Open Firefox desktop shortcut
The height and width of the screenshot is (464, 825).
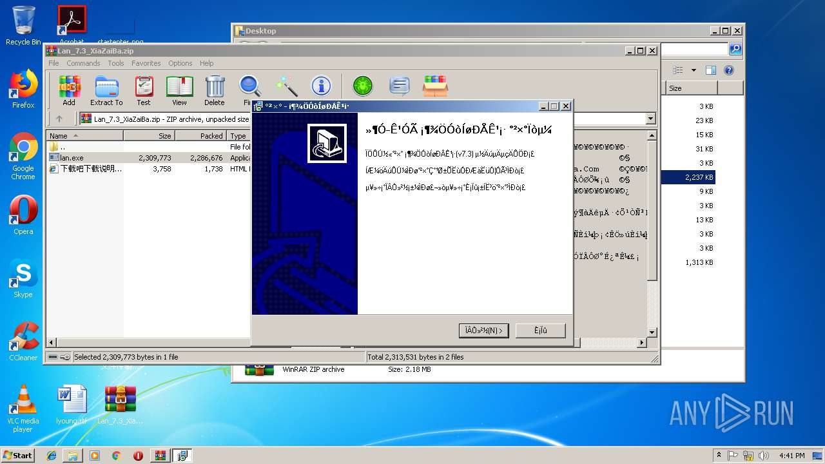23,89
